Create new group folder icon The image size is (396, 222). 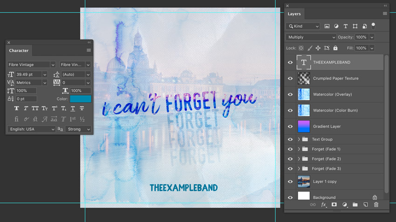(355, 205)
